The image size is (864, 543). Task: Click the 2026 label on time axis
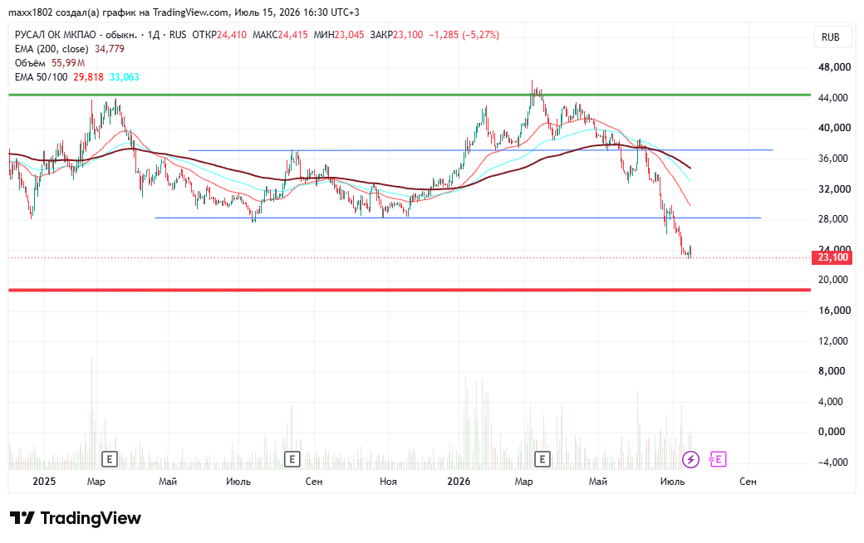click(x=459, y=482)
